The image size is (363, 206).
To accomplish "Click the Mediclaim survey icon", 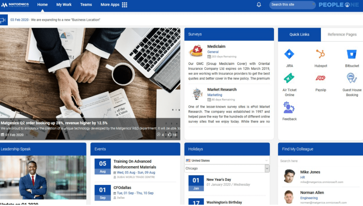I will tap(196, 51).
